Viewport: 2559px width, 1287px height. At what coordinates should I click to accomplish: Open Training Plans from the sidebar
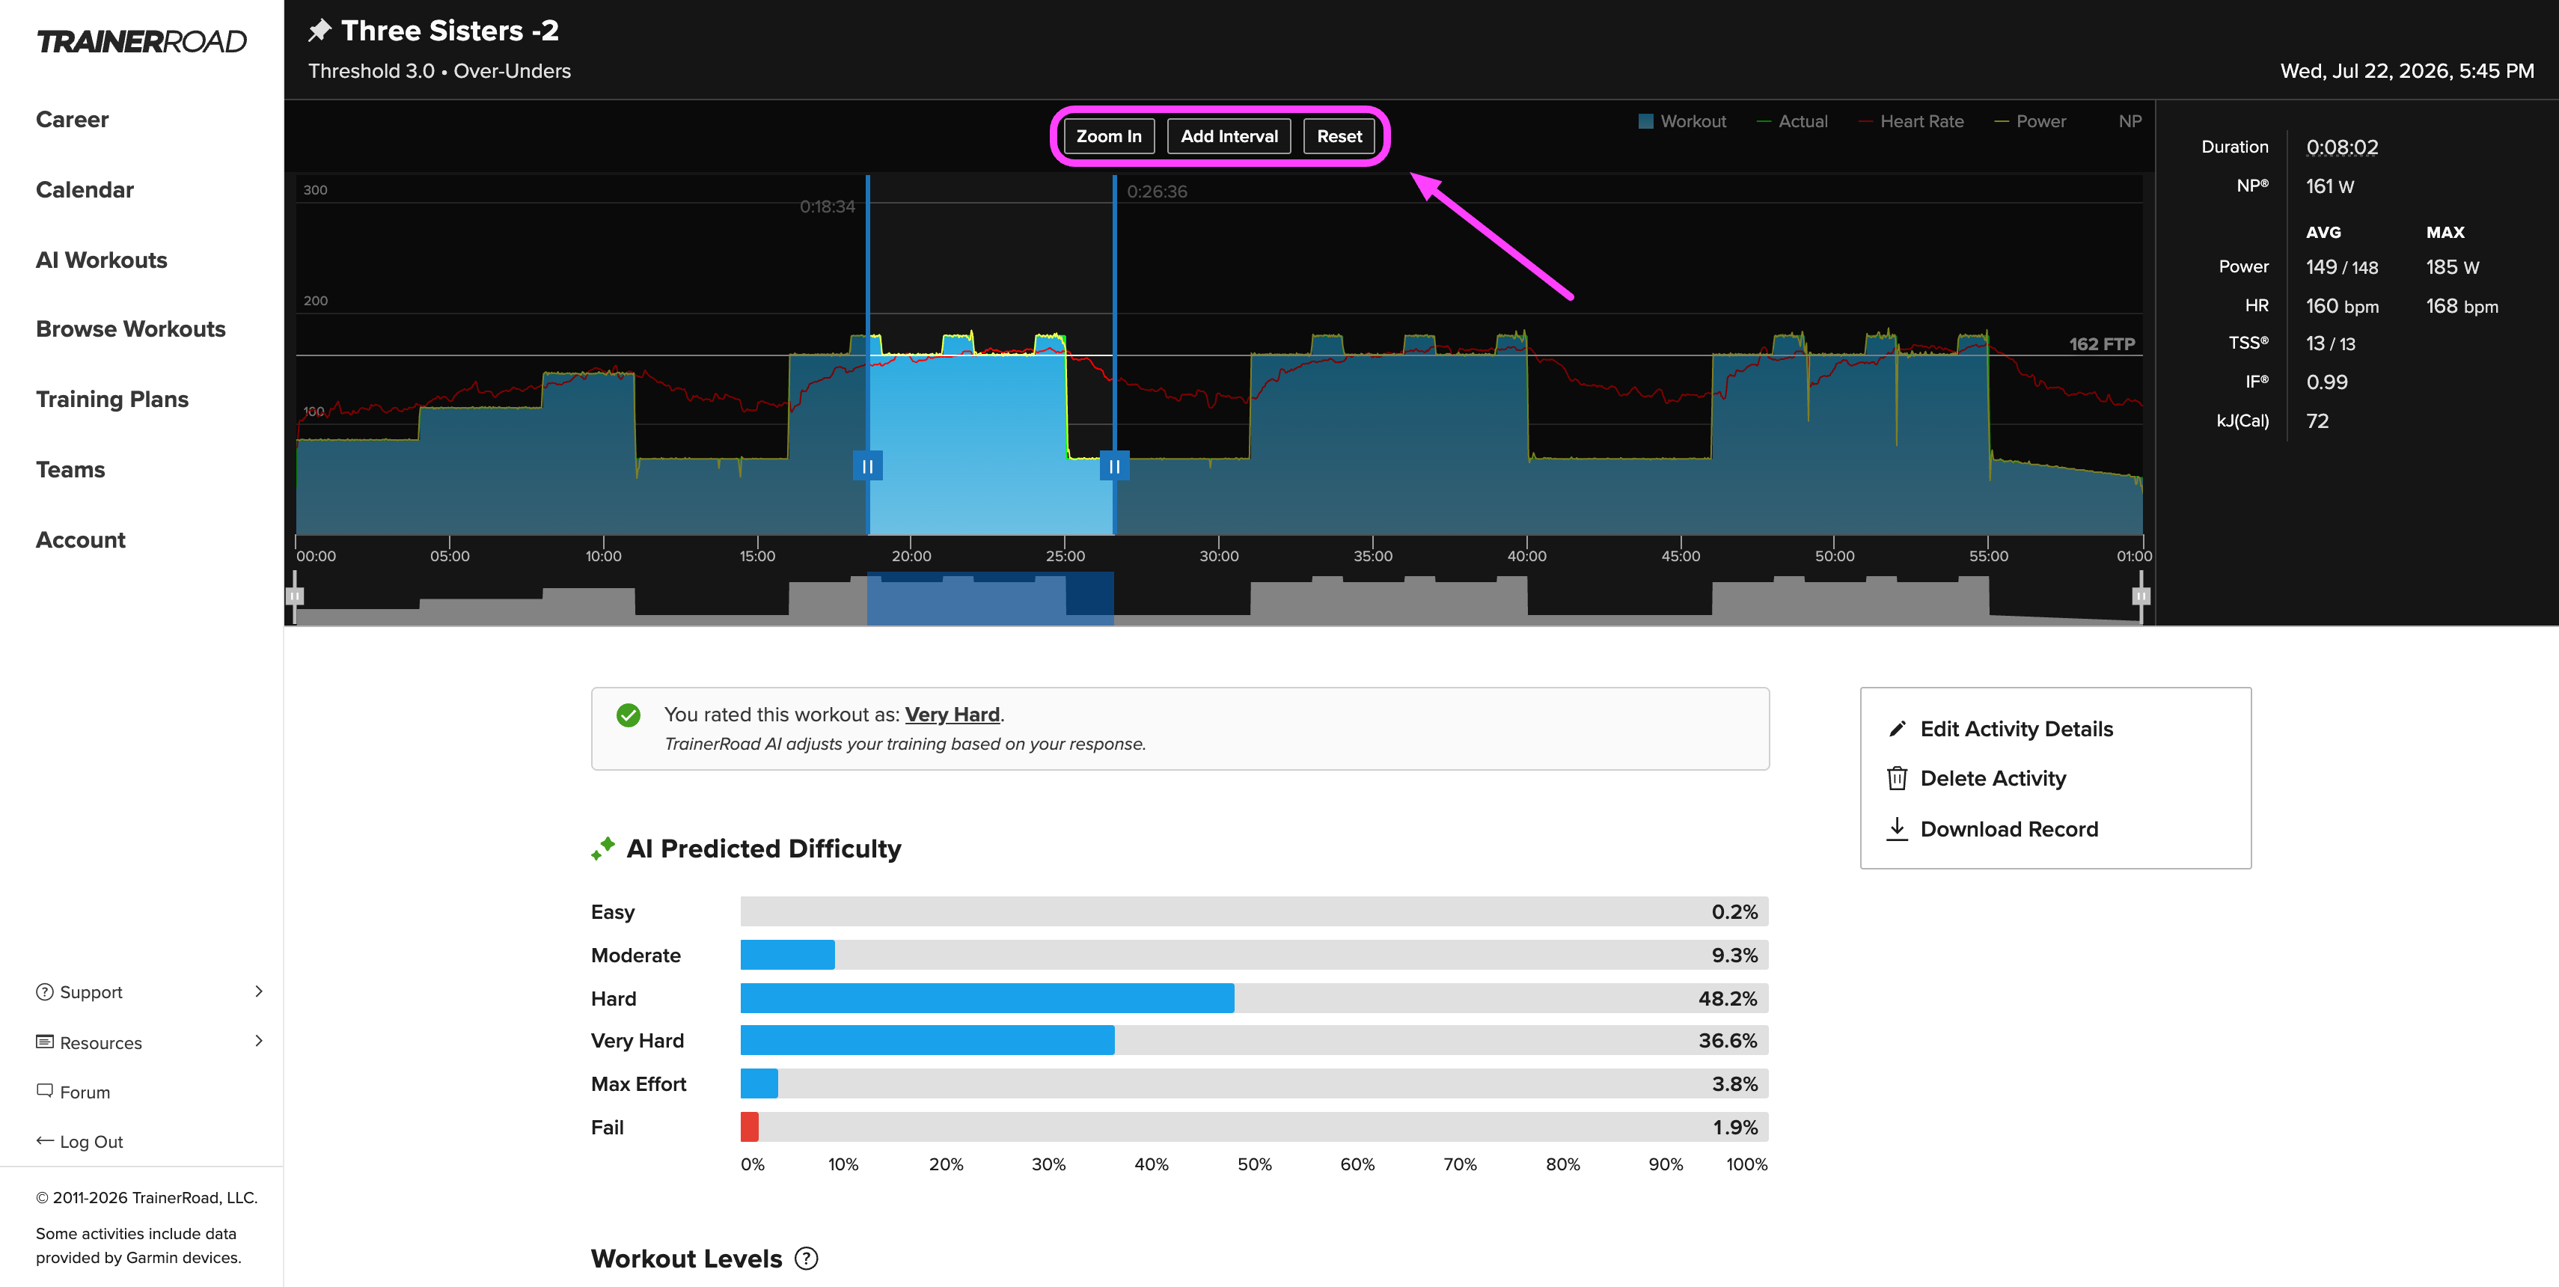click(112, 400)
